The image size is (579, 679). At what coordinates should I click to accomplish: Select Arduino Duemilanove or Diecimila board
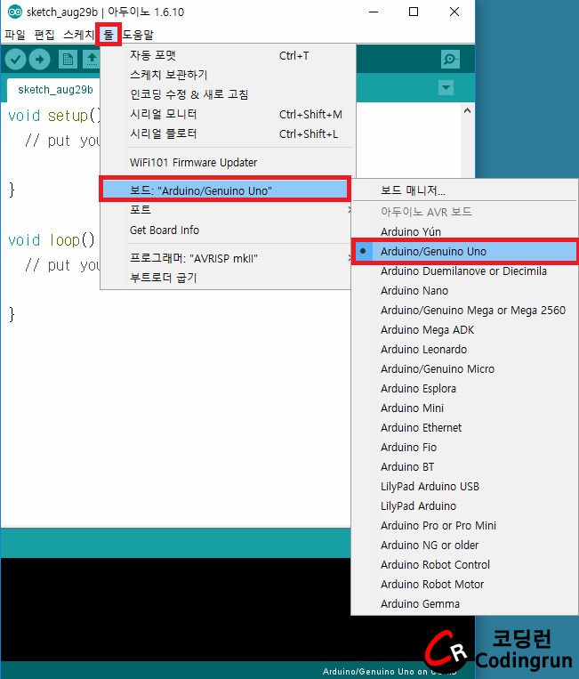tap(465, 271)
